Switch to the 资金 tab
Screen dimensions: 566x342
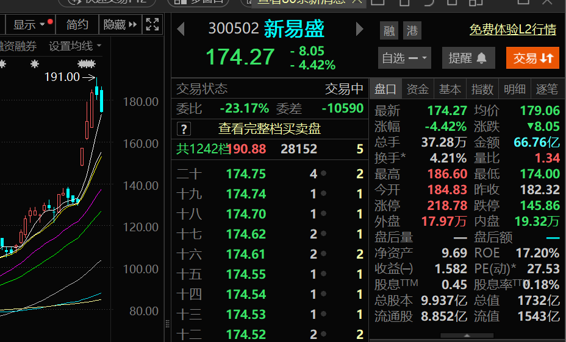(x=418, y=89)
